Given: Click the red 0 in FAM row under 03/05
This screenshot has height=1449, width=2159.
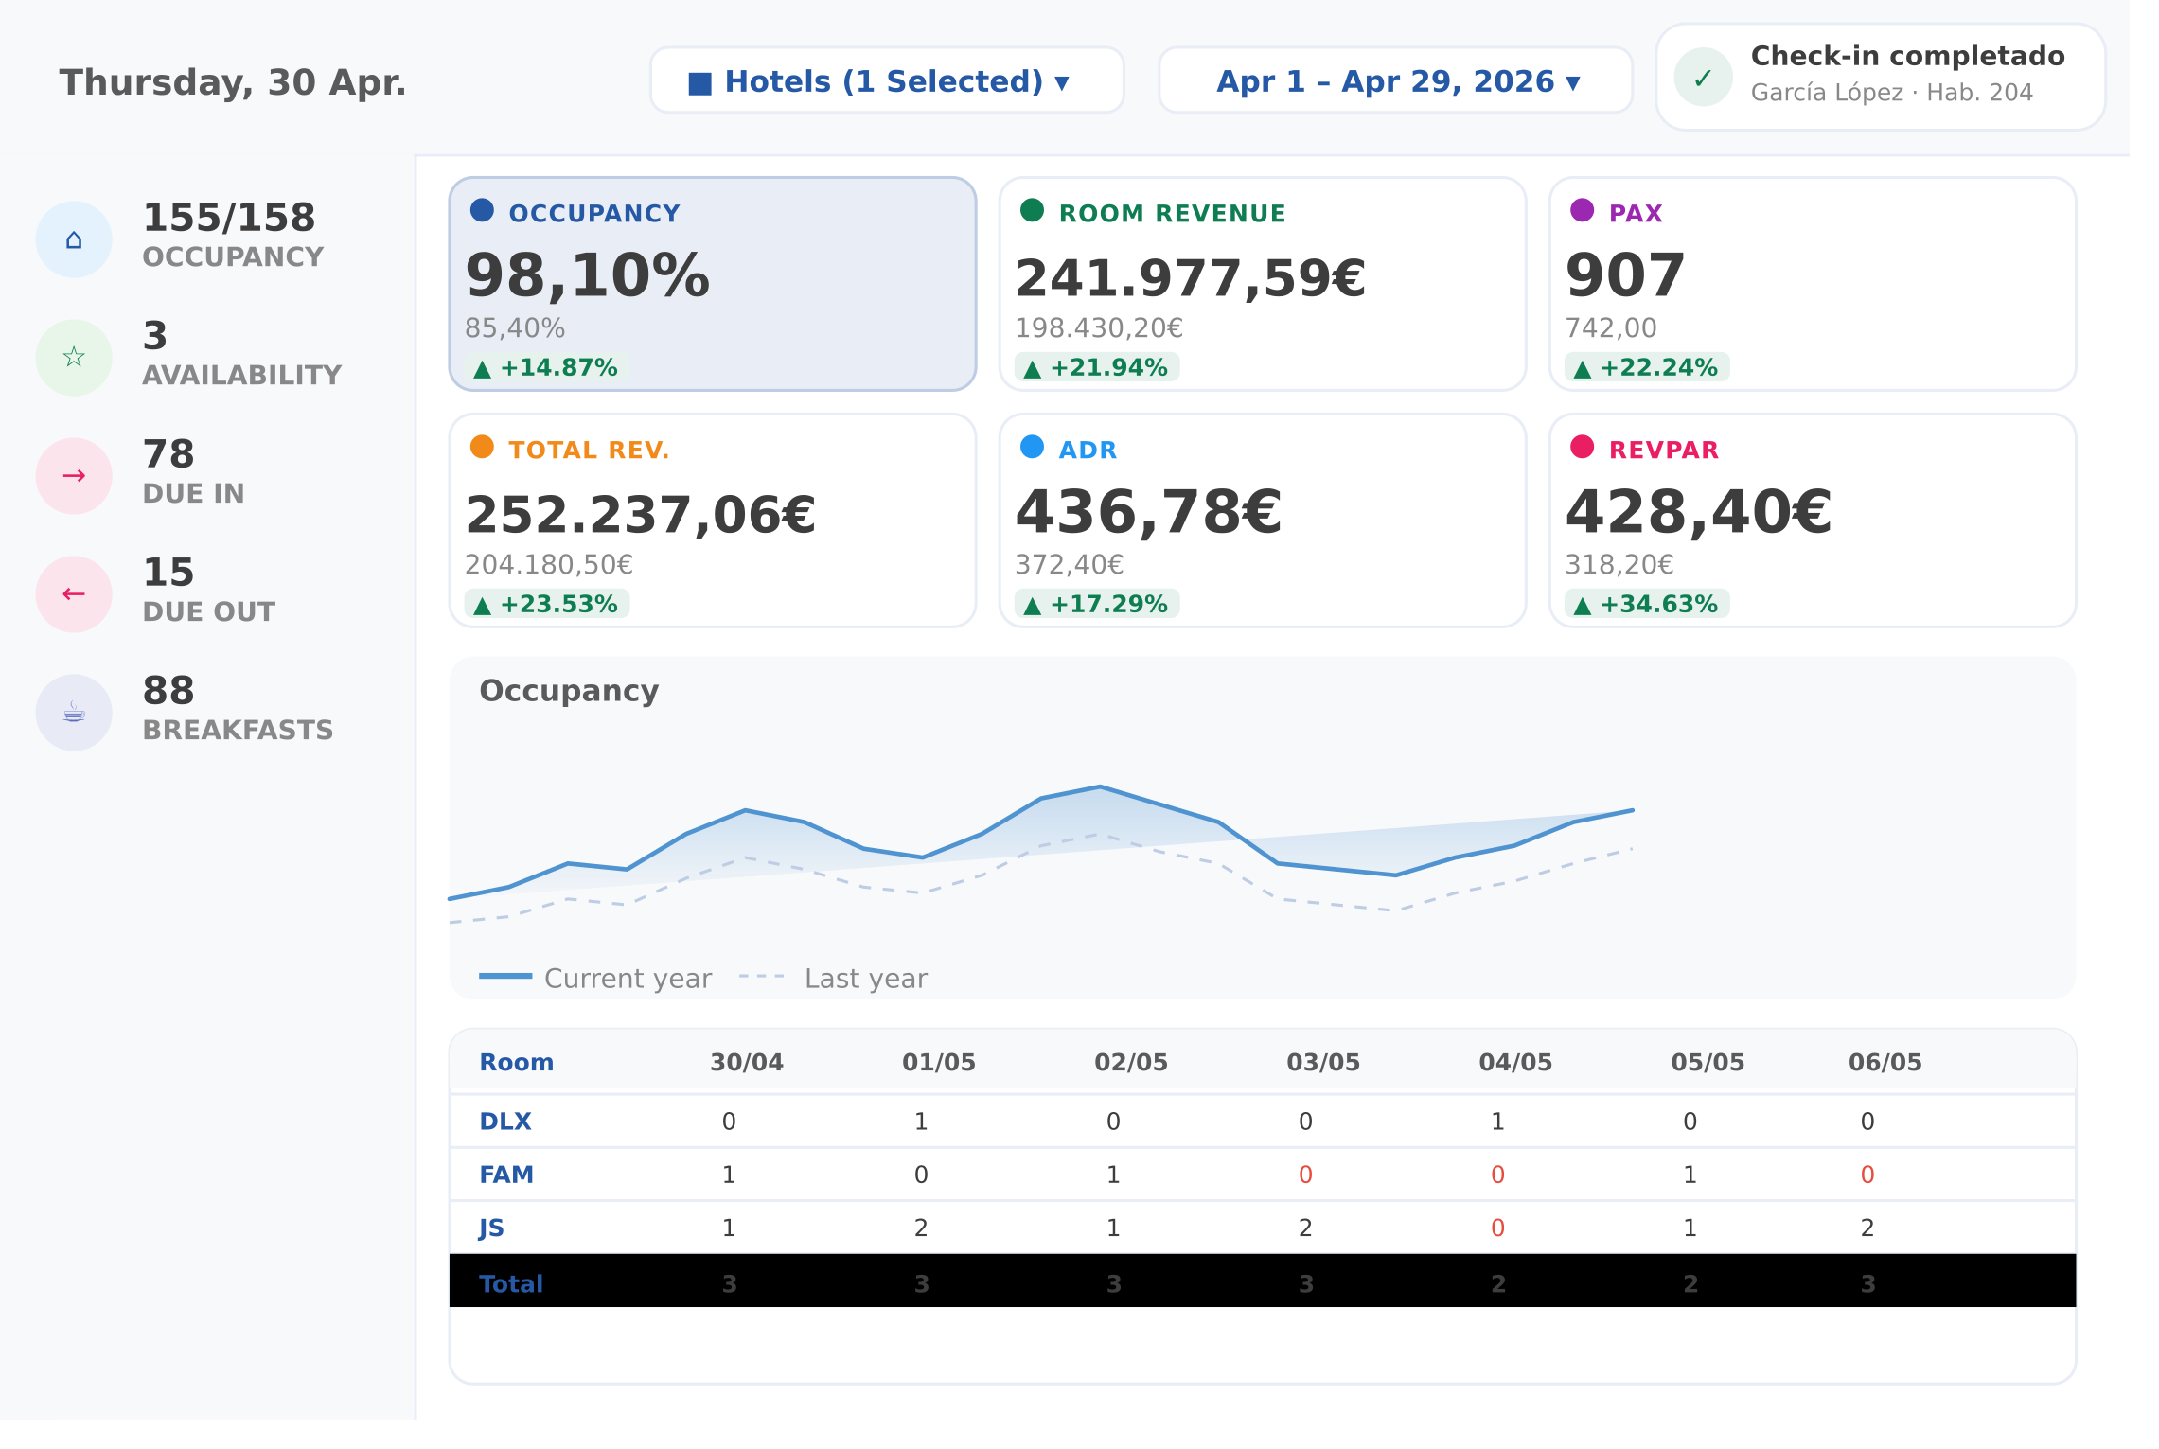Looking at the screenshot, I should point(1305,1175).
